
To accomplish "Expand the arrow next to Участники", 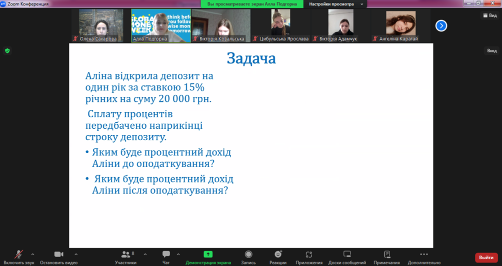I will [145, 255].
